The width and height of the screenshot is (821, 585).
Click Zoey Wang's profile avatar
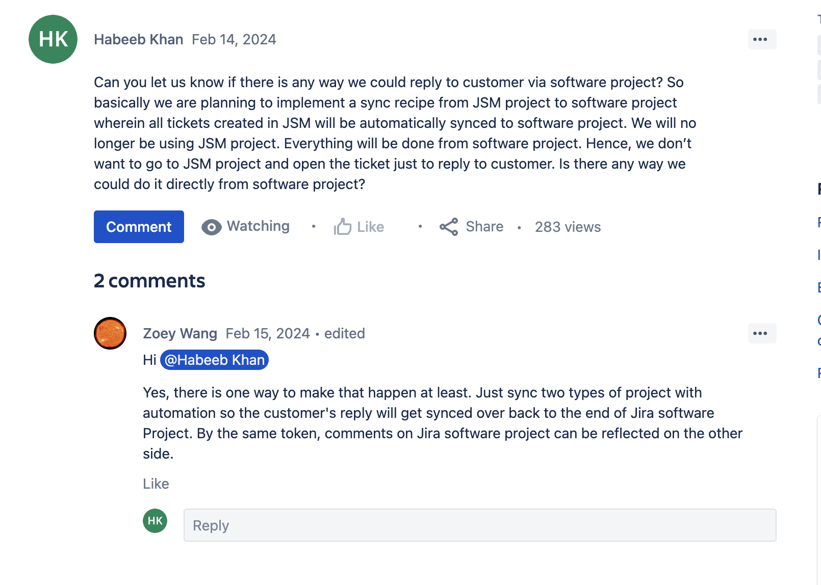pos(110,333)
